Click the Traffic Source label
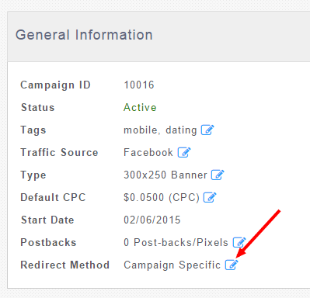310x298 pixels. [59, 152]
